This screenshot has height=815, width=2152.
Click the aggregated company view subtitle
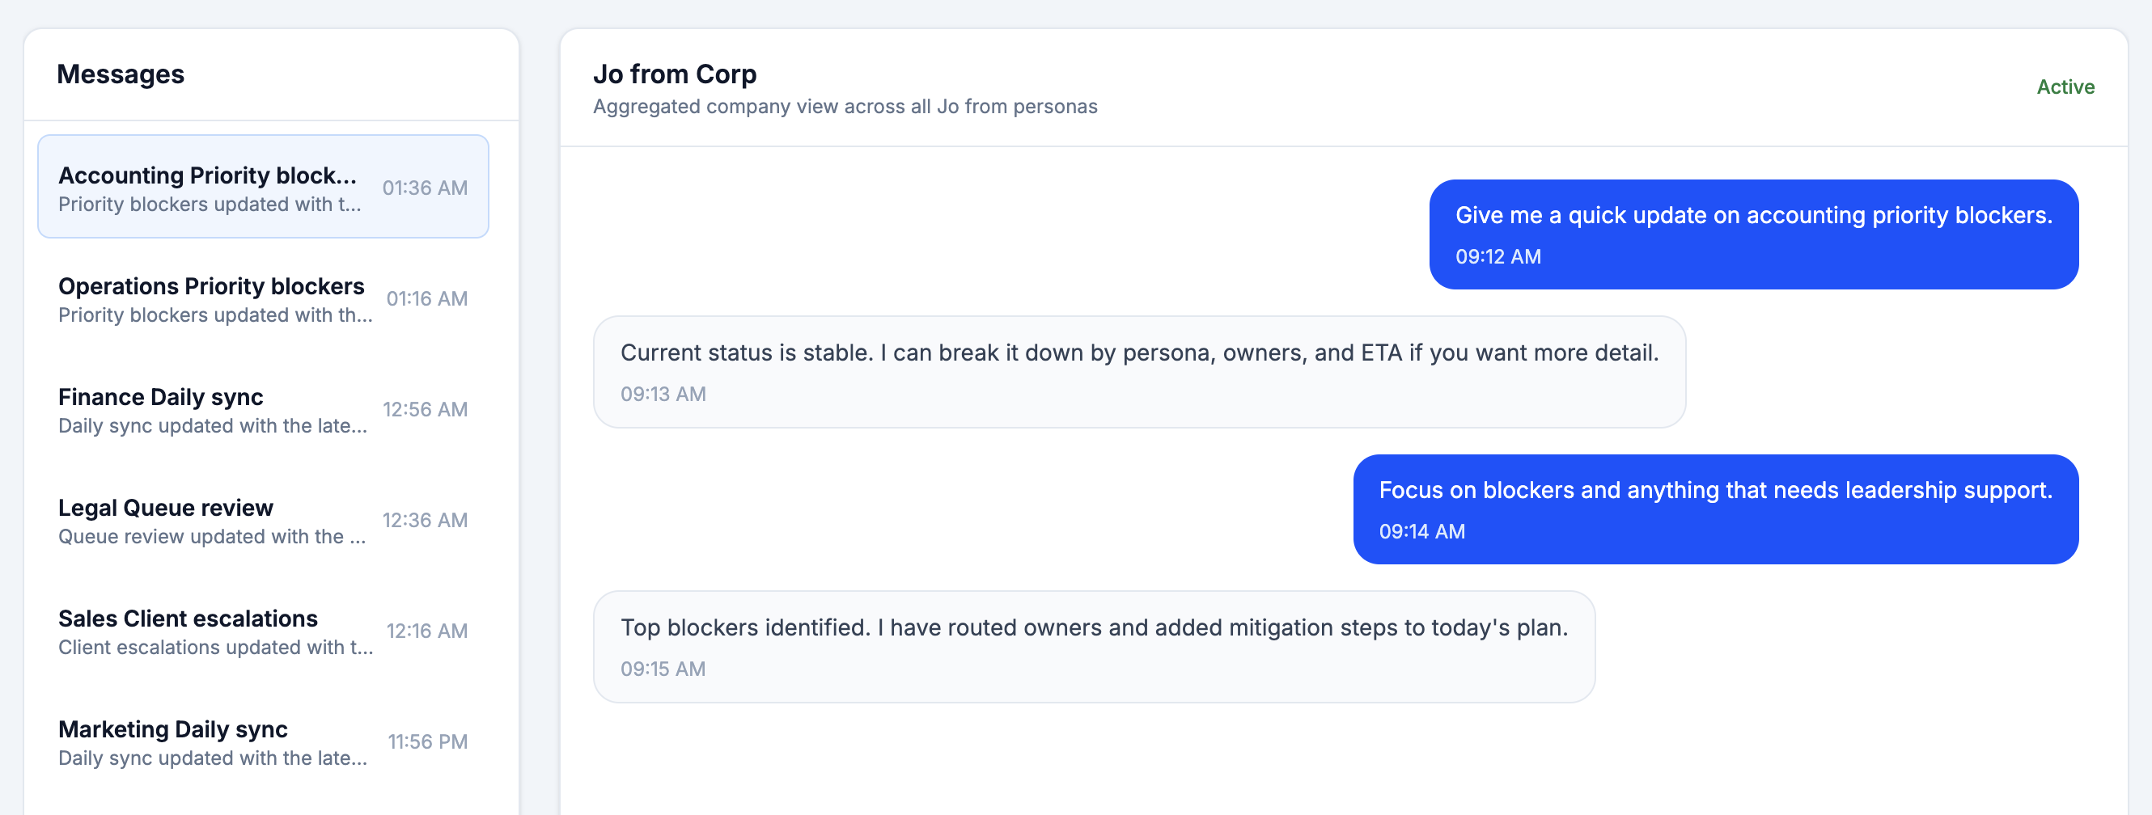click(x=845, y=106)
